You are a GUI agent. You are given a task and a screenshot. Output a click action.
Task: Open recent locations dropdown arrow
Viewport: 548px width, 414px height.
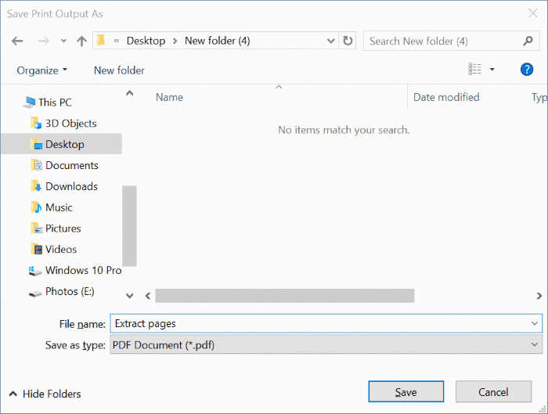click(63, 41)
